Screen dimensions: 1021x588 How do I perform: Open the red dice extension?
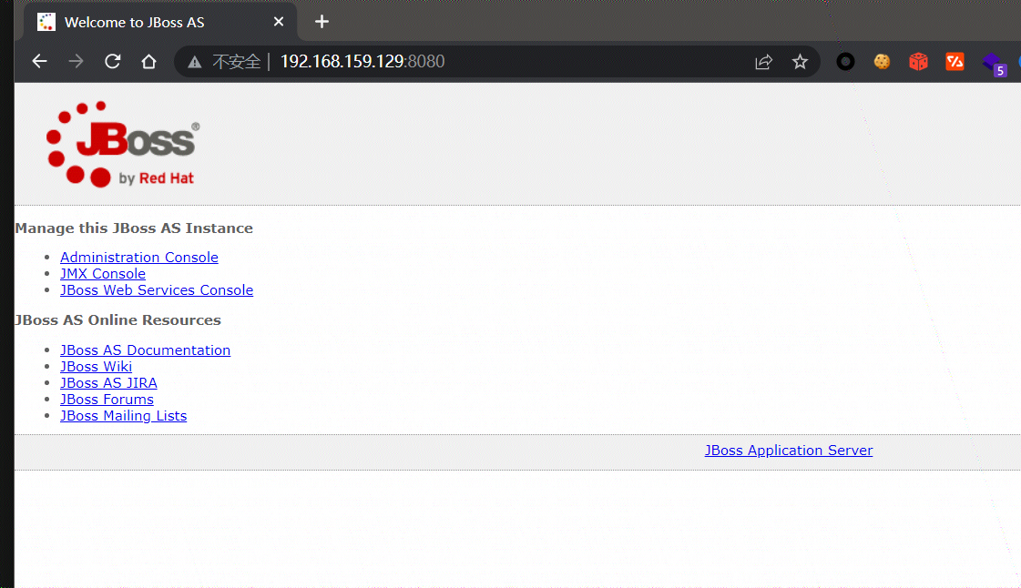tap(919, 62)
